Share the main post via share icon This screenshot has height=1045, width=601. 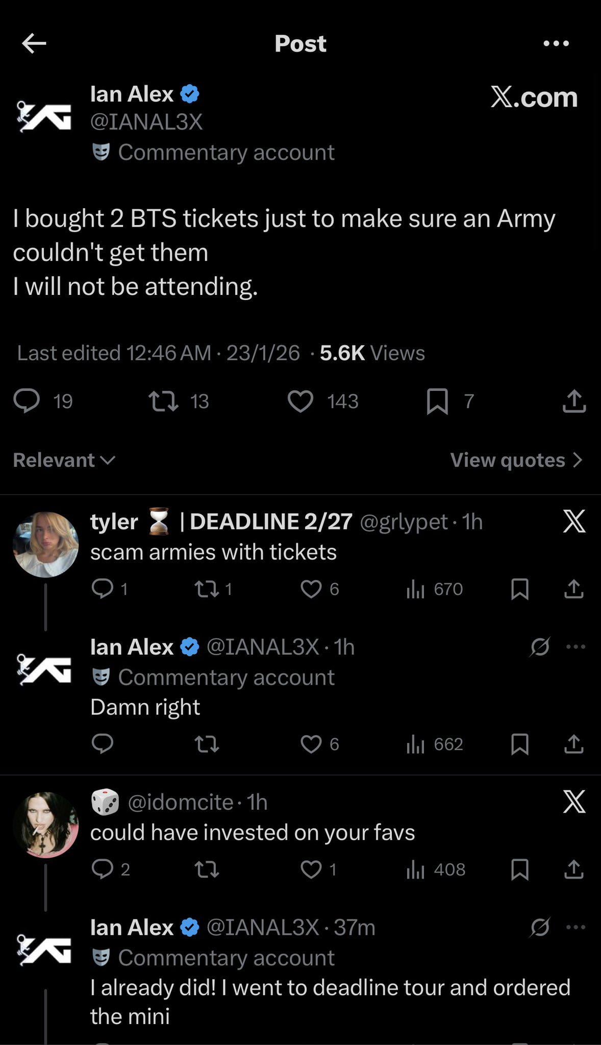pyautogui.click(x=574, y=401)
